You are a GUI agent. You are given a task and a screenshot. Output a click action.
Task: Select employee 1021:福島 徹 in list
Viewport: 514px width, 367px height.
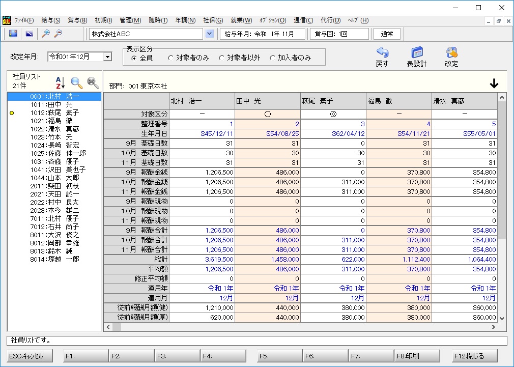click(54, 121)
